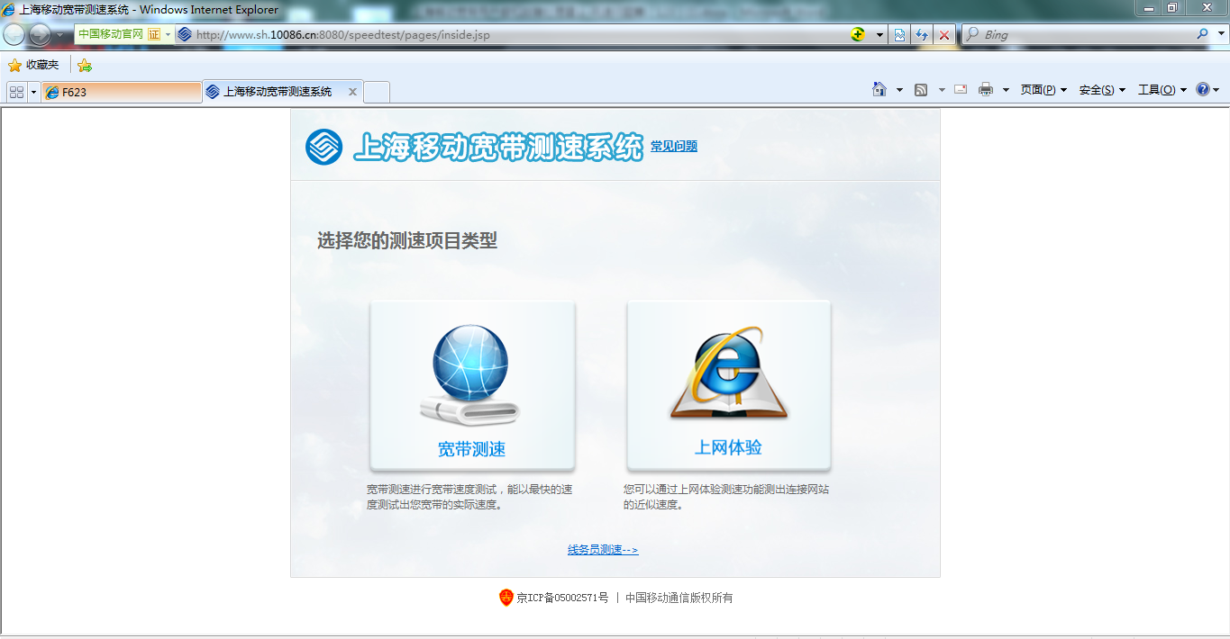Click the add to favorites bar icon
Image resolution: width=1230 pixels, height=639 pixels.
(85, 65)
